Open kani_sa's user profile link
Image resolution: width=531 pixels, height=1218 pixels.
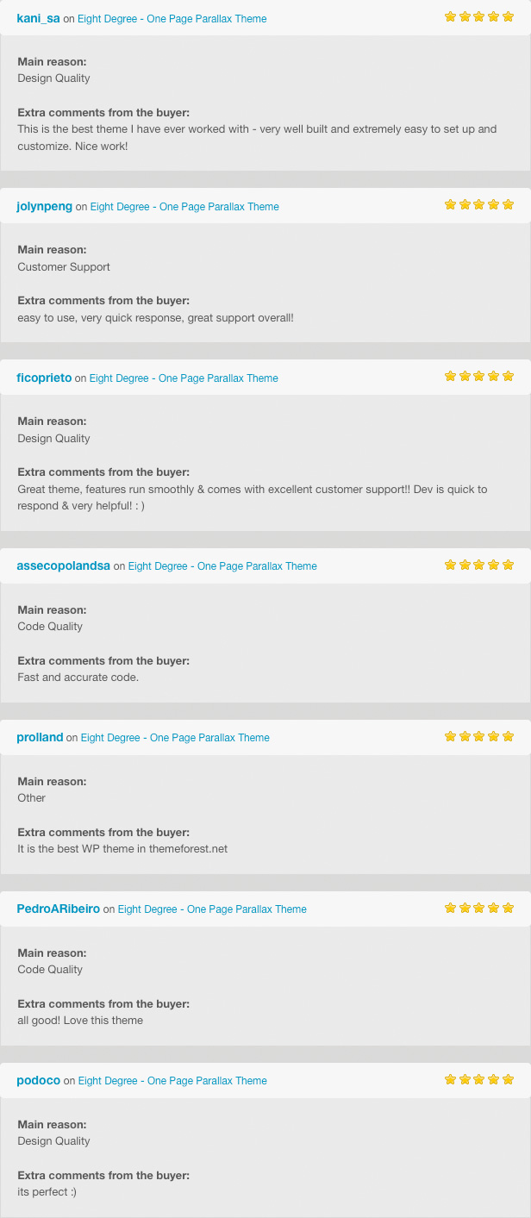pyautogui.click(x=38, y=18)
